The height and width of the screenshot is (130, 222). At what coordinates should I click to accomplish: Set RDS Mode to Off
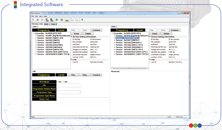click(63, 82)
